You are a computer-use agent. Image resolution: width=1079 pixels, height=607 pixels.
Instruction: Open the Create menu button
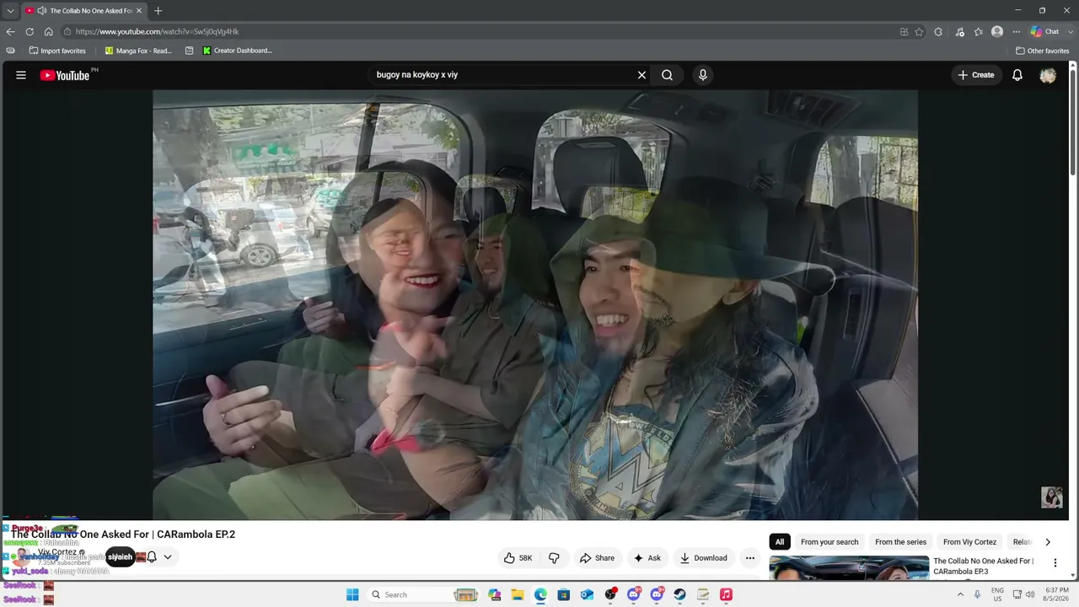click(975, 75)
